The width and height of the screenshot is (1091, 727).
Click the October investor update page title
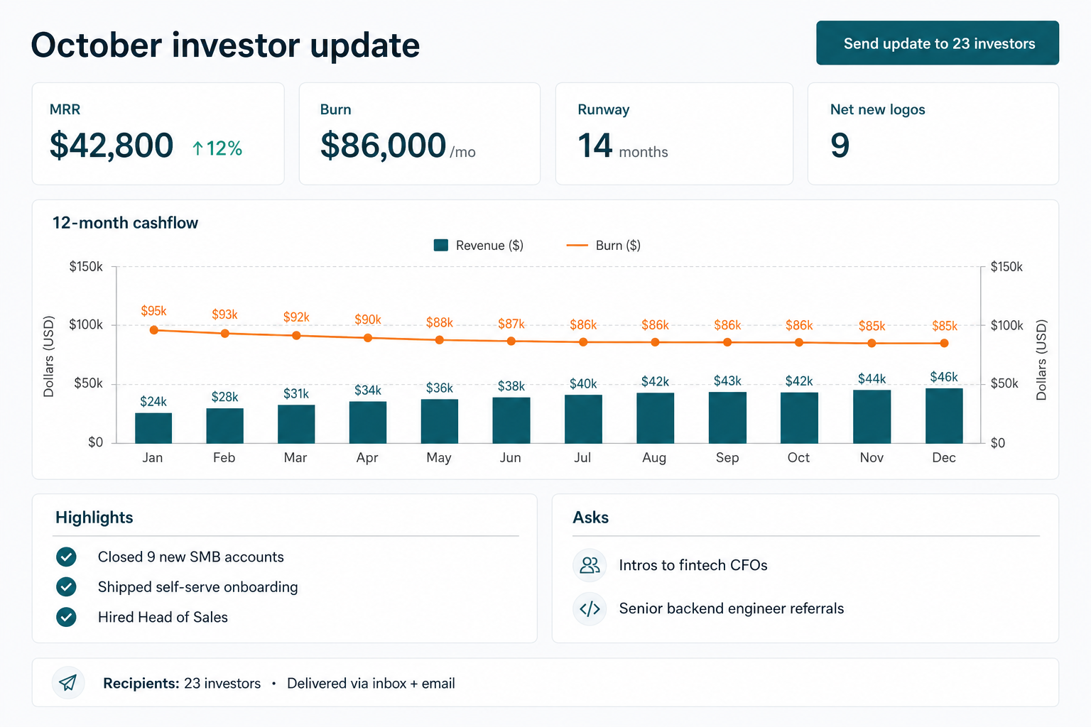[226, 45]
